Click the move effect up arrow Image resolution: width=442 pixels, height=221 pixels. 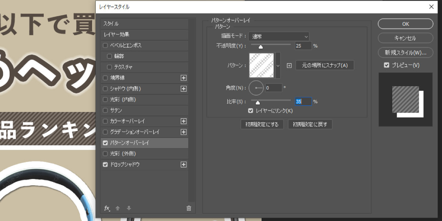[x=118, y=208]
